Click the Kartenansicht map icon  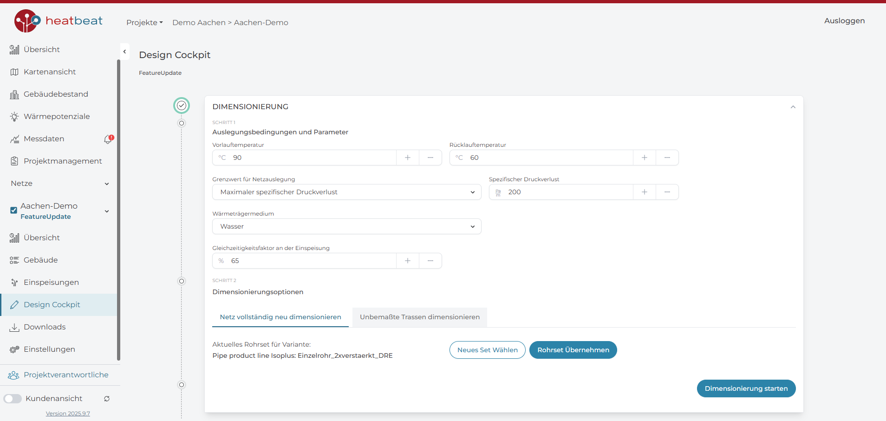coord(14,72)
